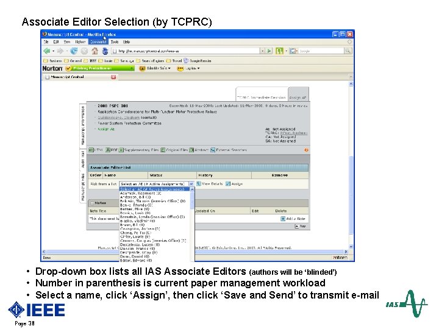The image size is (439, 329).
Task: Click the blue paw icon beside Home
Action: (105, 51)
